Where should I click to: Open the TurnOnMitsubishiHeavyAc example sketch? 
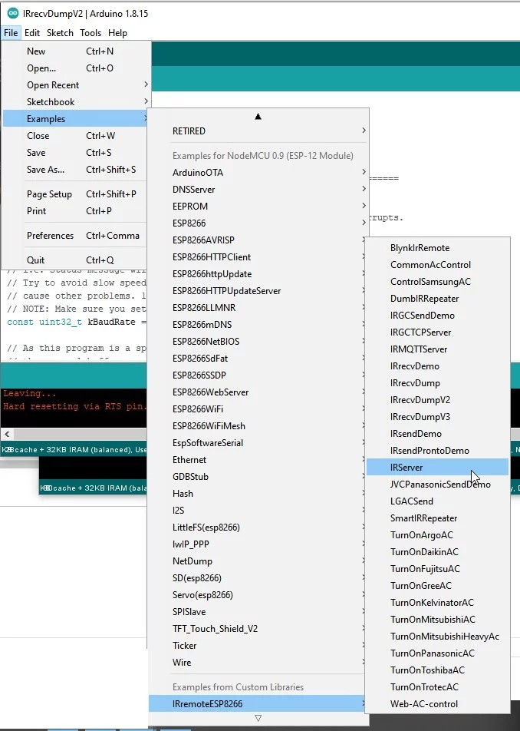[x=438, y=637]
